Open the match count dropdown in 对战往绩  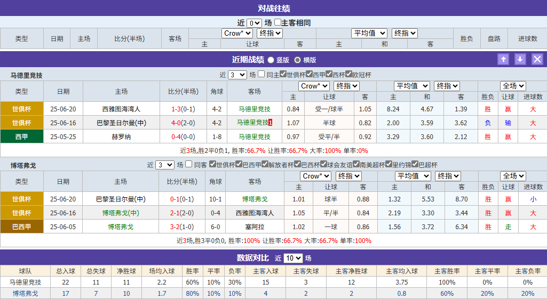coord(254,23)
